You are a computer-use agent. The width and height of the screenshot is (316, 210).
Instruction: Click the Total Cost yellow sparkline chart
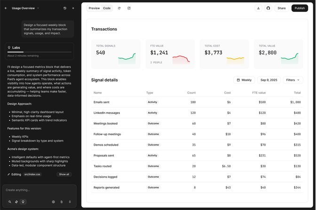[x=235, y=61]
